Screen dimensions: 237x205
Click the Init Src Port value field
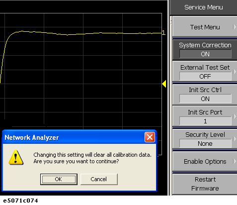click(x=205, y=121)
